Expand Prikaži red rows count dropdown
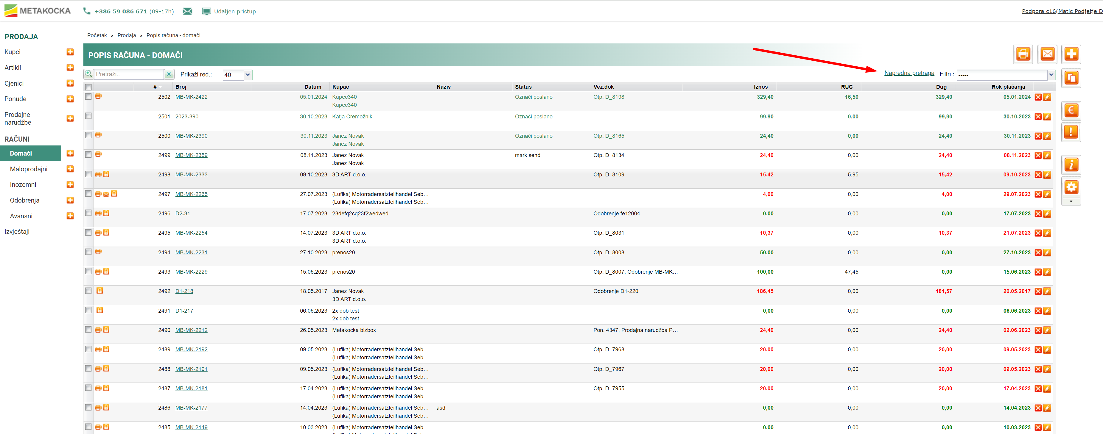 pyautogui.click(x=248, y=75)
